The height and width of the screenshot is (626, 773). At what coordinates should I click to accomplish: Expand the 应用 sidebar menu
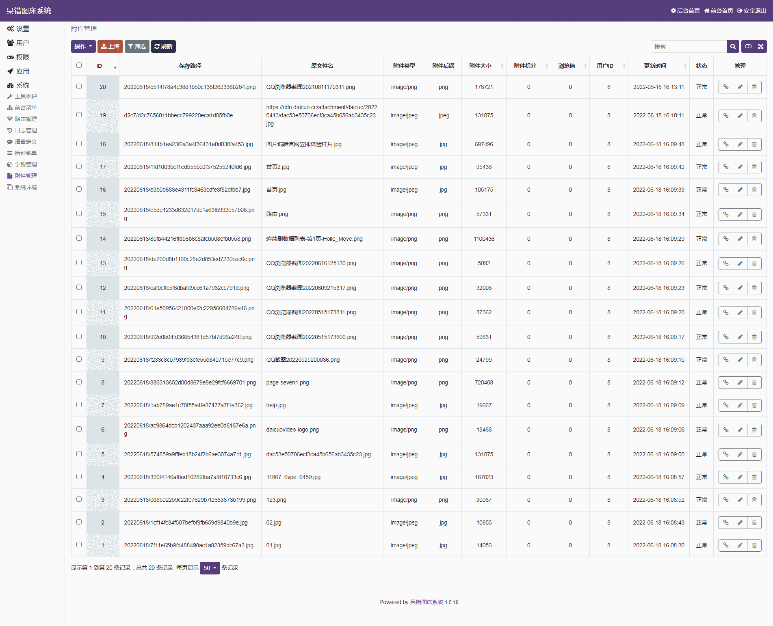pos(18,71)
